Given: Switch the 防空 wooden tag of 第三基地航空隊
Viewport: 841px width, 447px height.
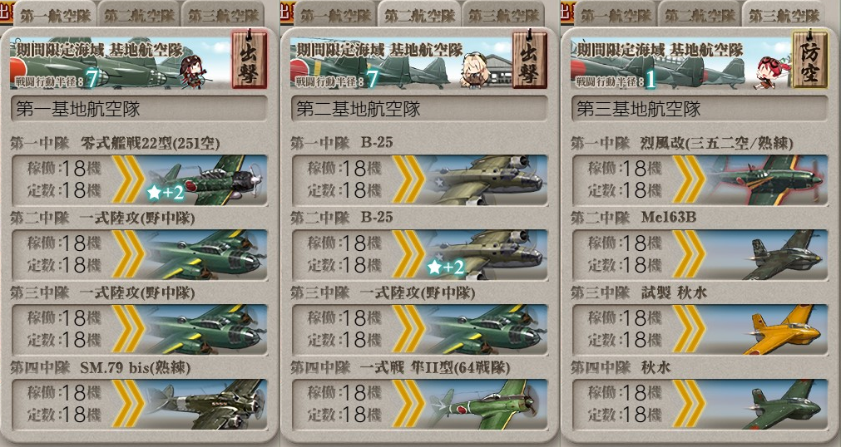Looking at the screenshot, I should coord(810,60).
